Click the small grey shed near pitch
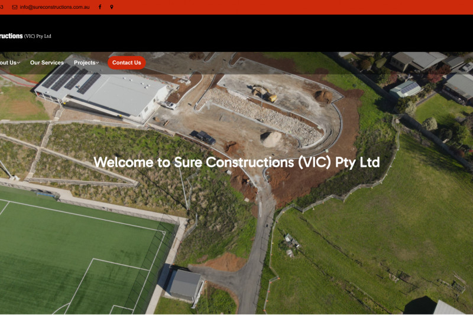Viewport: 473px width, 315px height. click(184, 285)
